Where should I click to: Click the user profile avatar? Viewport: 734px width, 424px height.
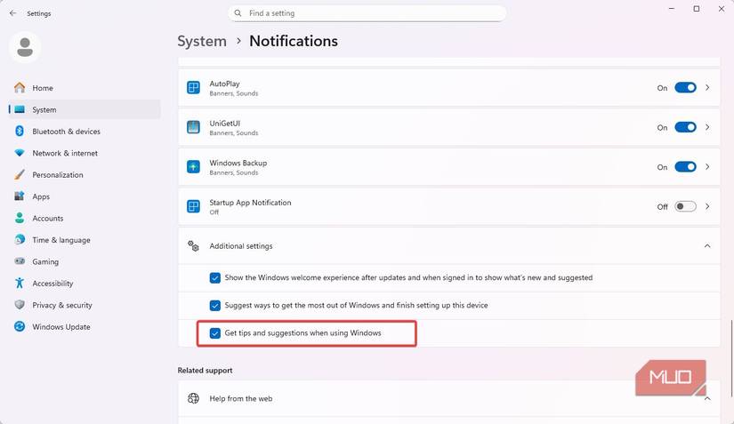(25, 48)
